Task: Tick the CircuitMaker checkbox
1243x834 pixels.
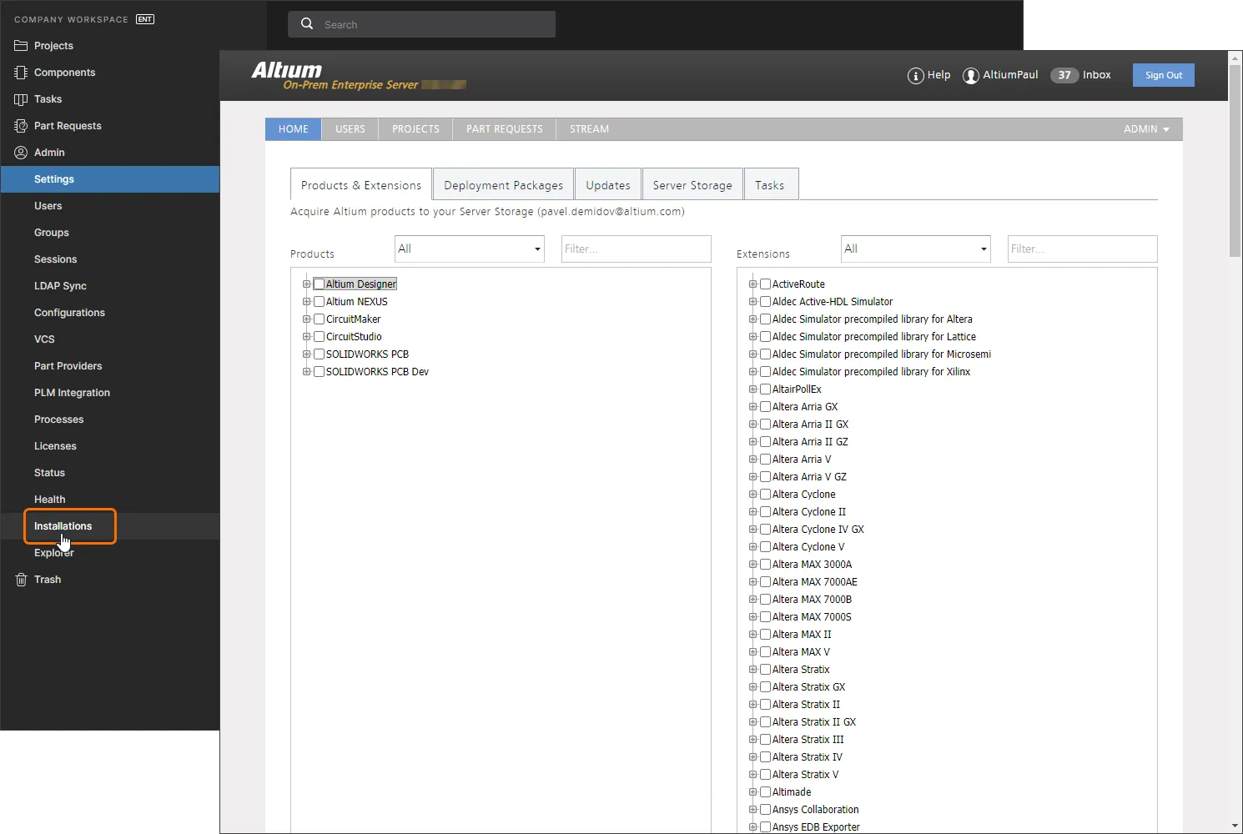Action: click(319, 319)
